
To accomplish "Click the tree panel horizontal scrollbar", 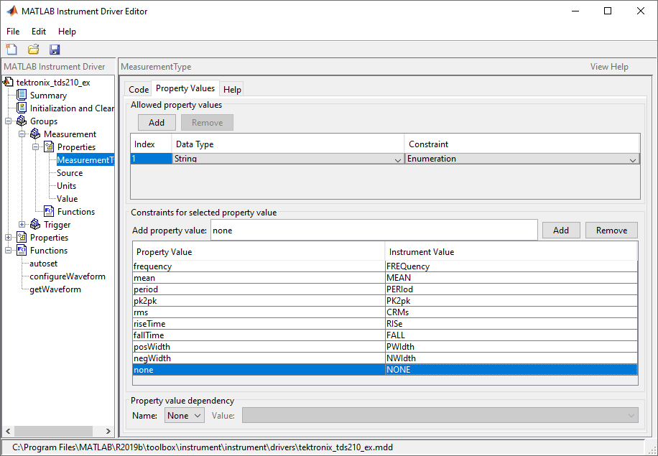I will click(54, 432).
